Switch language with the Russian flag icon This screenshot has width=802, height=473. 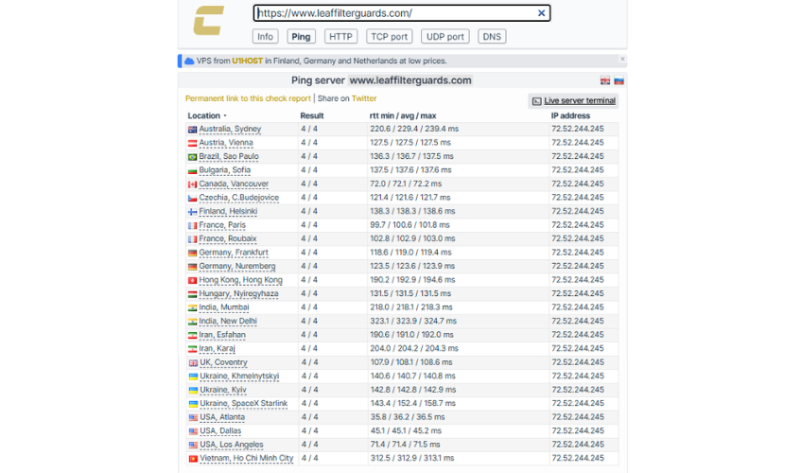tap(619, 80)
